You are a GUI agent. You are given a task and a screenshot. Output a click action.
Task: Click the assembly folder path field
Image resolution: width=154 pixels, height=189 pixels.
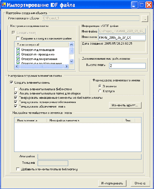(91, 18)
